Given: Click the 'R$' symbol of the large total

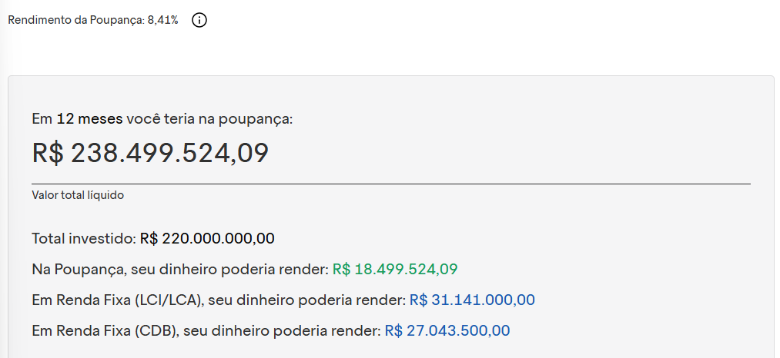Looking at the screenshot, I should point(49,153).
